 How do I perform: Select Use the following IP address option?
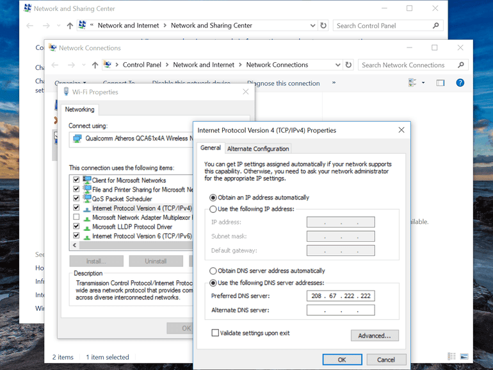click(213, 209)
